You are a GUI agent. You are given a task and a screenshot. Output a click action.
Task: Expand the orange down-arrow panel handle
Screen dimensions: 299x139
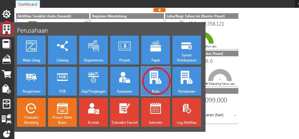160,10
